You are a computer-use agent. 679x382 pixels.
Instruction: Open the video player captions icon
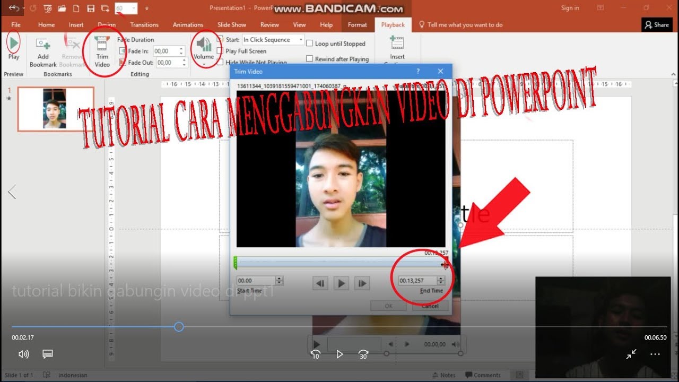tap(48, 354)
